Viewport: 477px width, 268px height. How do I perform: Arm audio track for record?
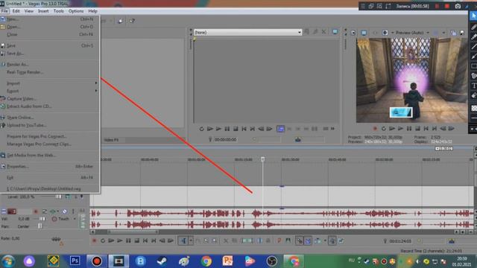[36, 211]
